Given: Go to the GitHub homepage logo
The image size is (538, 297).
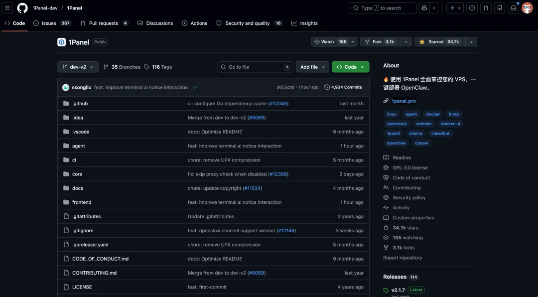Looking at the screenshot, I should click(22, 8).
